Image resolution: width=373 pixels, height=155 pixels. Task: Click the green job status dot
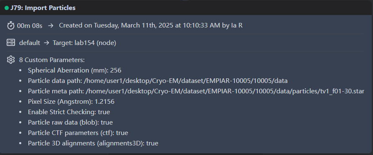[x=7, y=8]
